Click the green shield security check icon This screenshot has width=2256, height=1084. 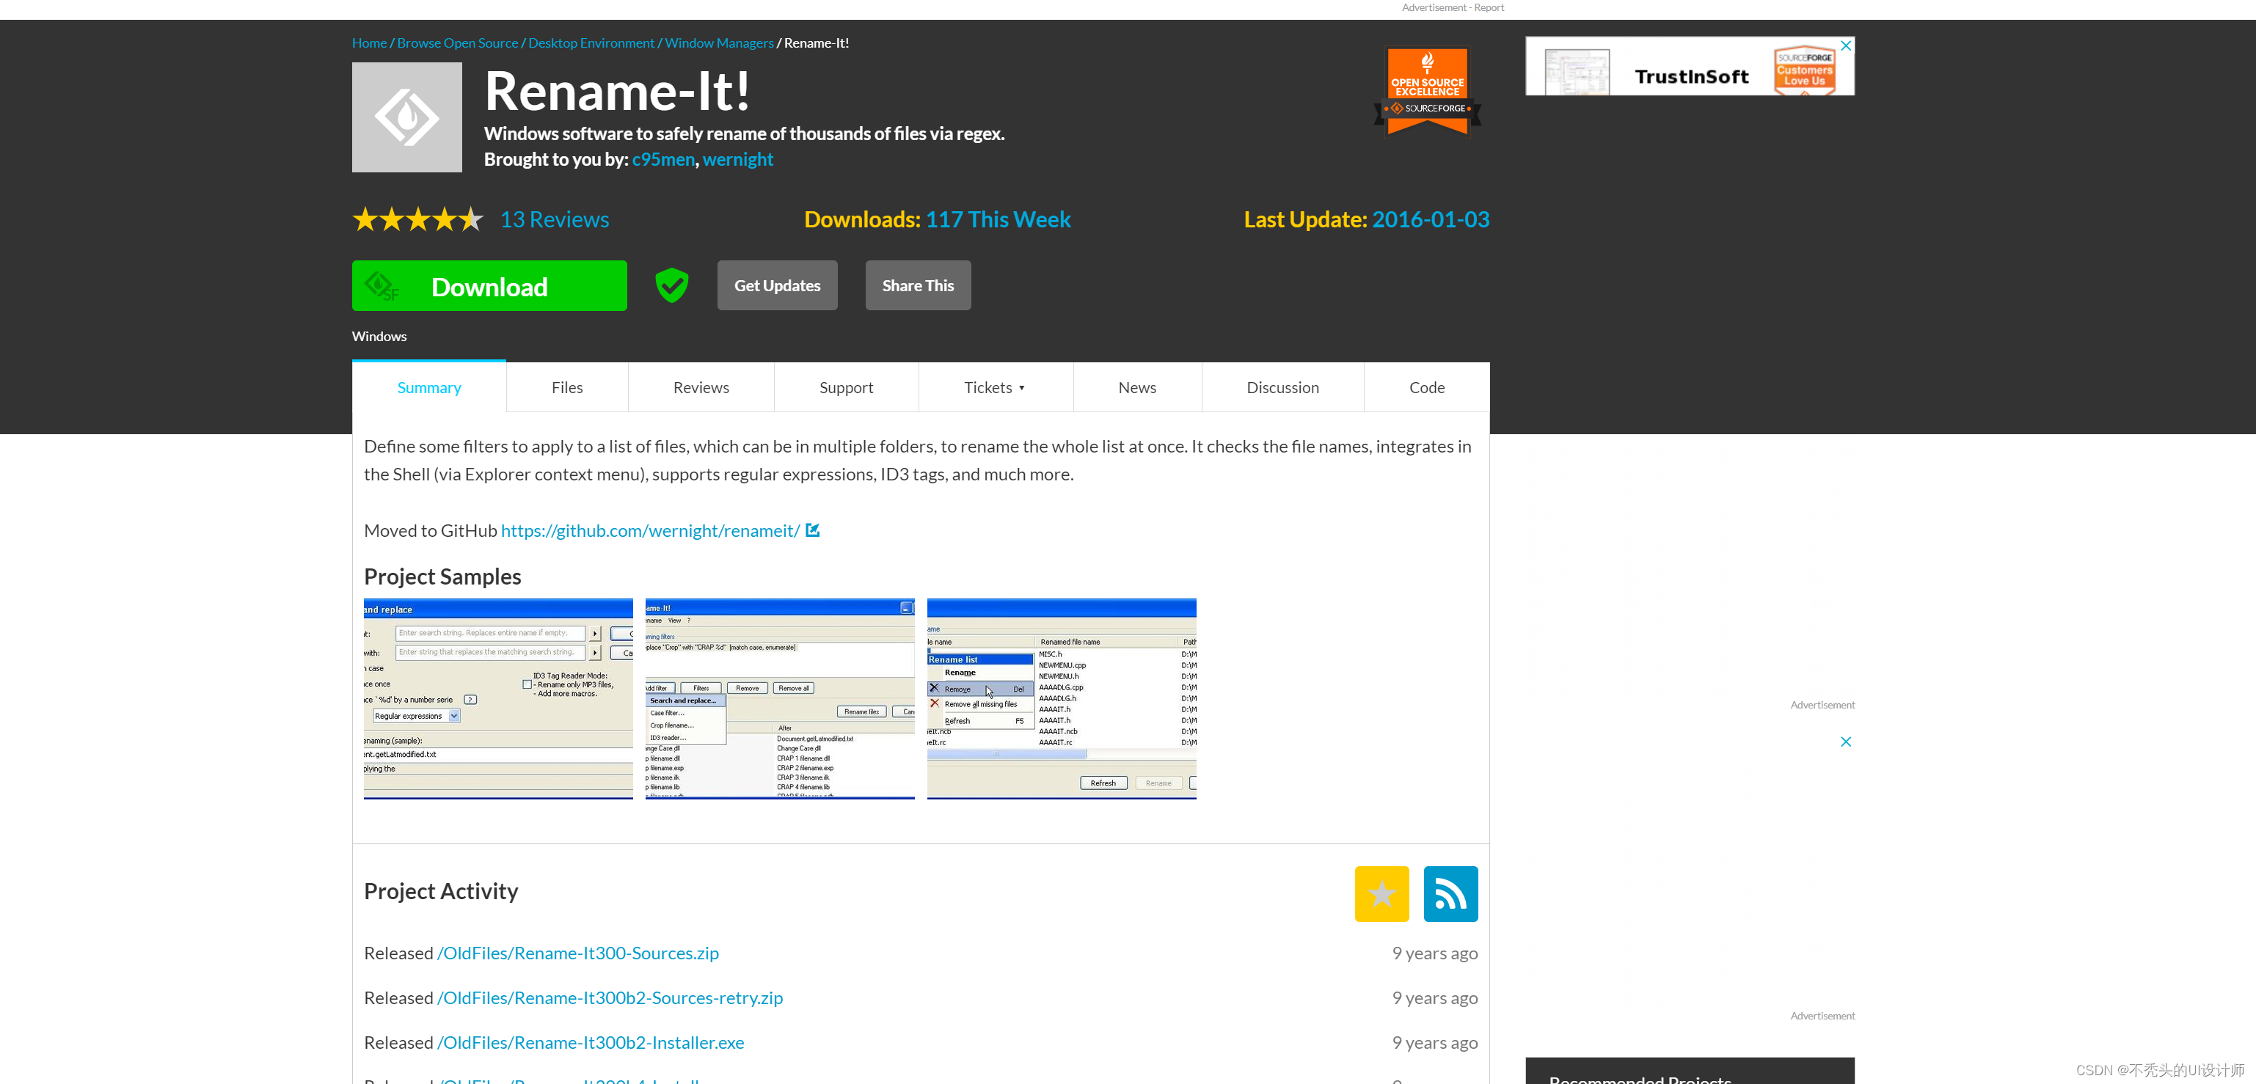pyautogui.click(x=672, y=285)
